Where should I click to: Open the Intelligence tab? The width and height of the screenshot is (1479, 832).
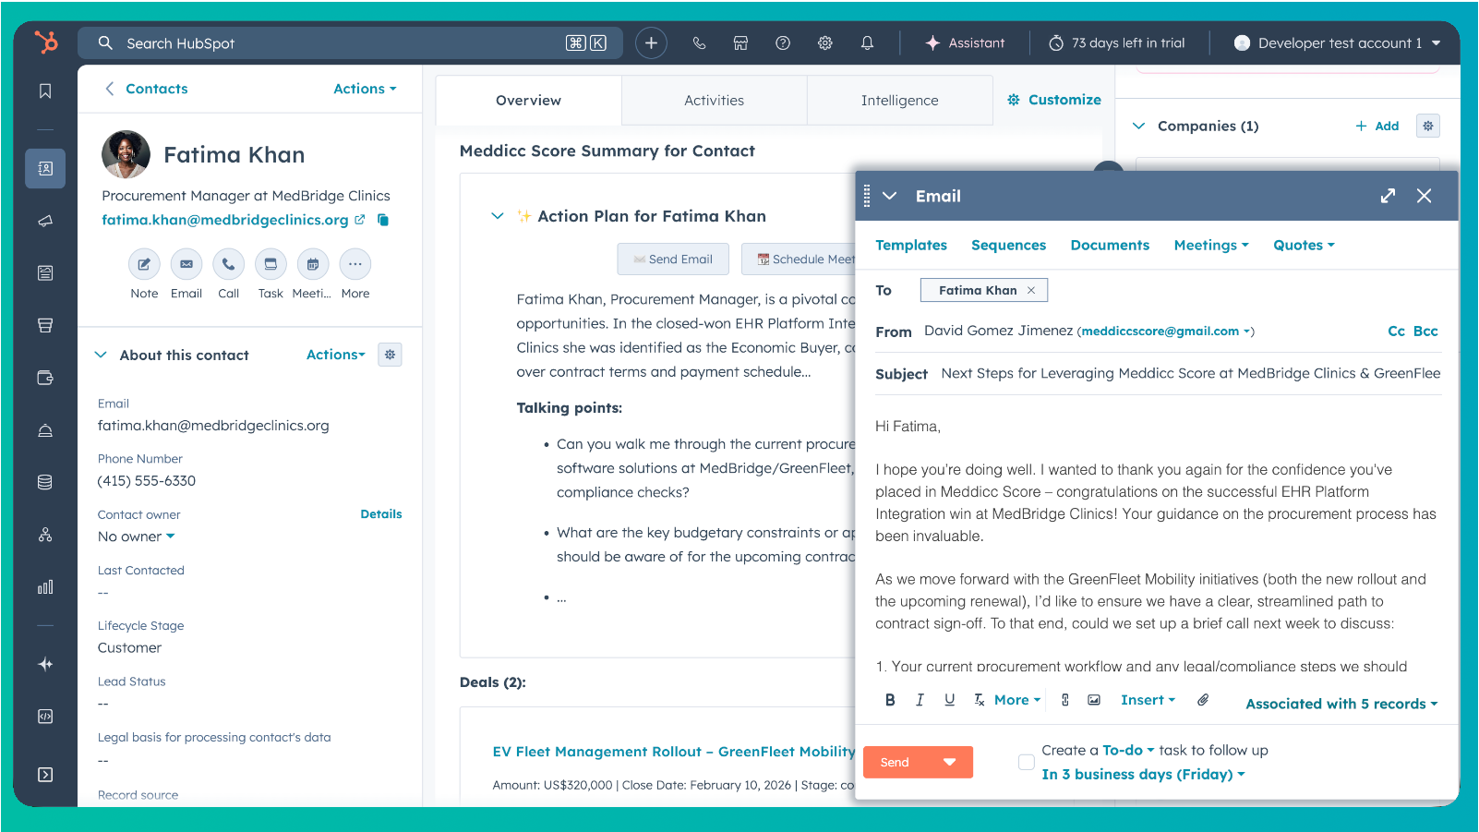click(x=899, y=101)
